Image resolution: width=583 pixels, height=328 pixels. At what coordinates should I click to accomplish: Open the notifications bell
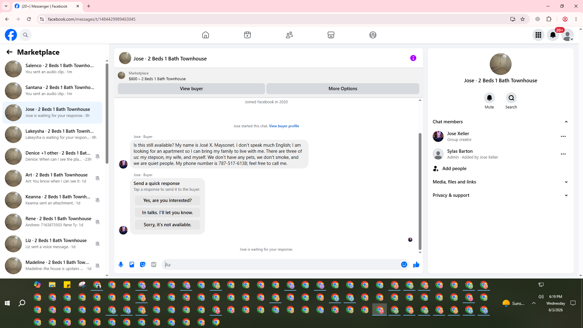[553, 35]
